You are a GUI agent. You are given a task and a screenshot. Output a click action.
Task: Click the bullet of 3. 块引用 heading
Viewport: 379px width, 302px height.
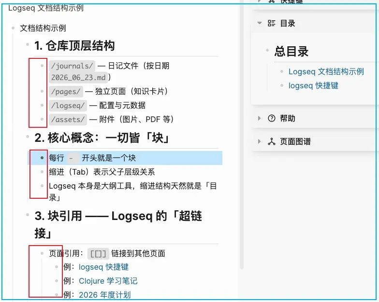coord(28,215)
